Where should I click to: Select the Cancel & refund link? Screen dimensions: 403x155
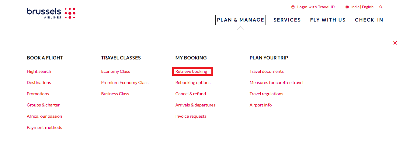[191, 94]
